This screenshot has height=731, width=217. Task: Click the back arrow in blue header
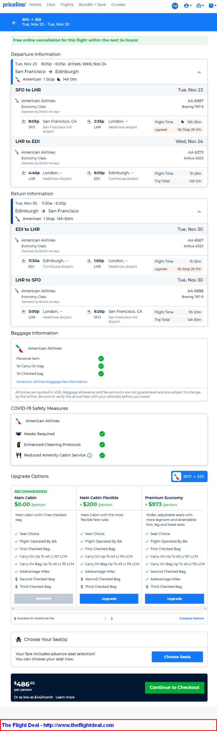click(14, 22)
